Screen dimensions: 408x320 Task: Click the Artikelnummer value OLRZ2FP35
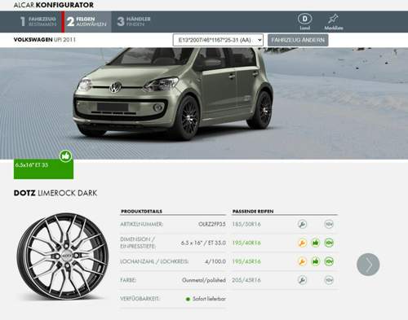[x=212, y=224]
